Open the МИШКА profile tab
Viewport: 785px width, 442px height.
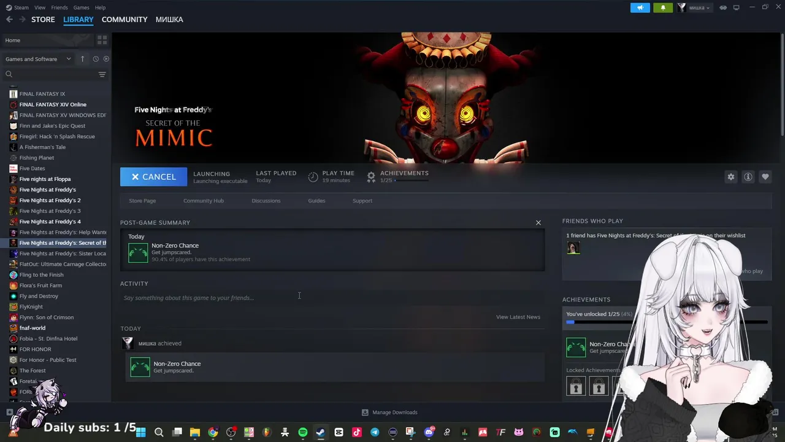pos(169,20)
